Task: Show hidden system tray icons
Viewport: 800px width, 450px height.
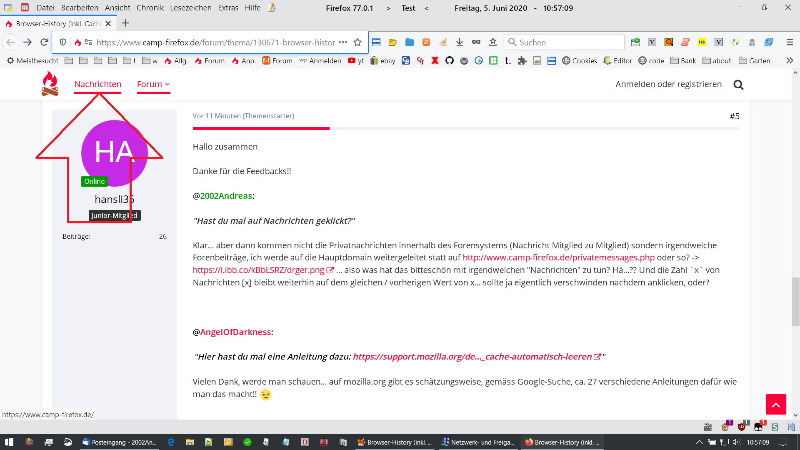Action: coord(699,442)
